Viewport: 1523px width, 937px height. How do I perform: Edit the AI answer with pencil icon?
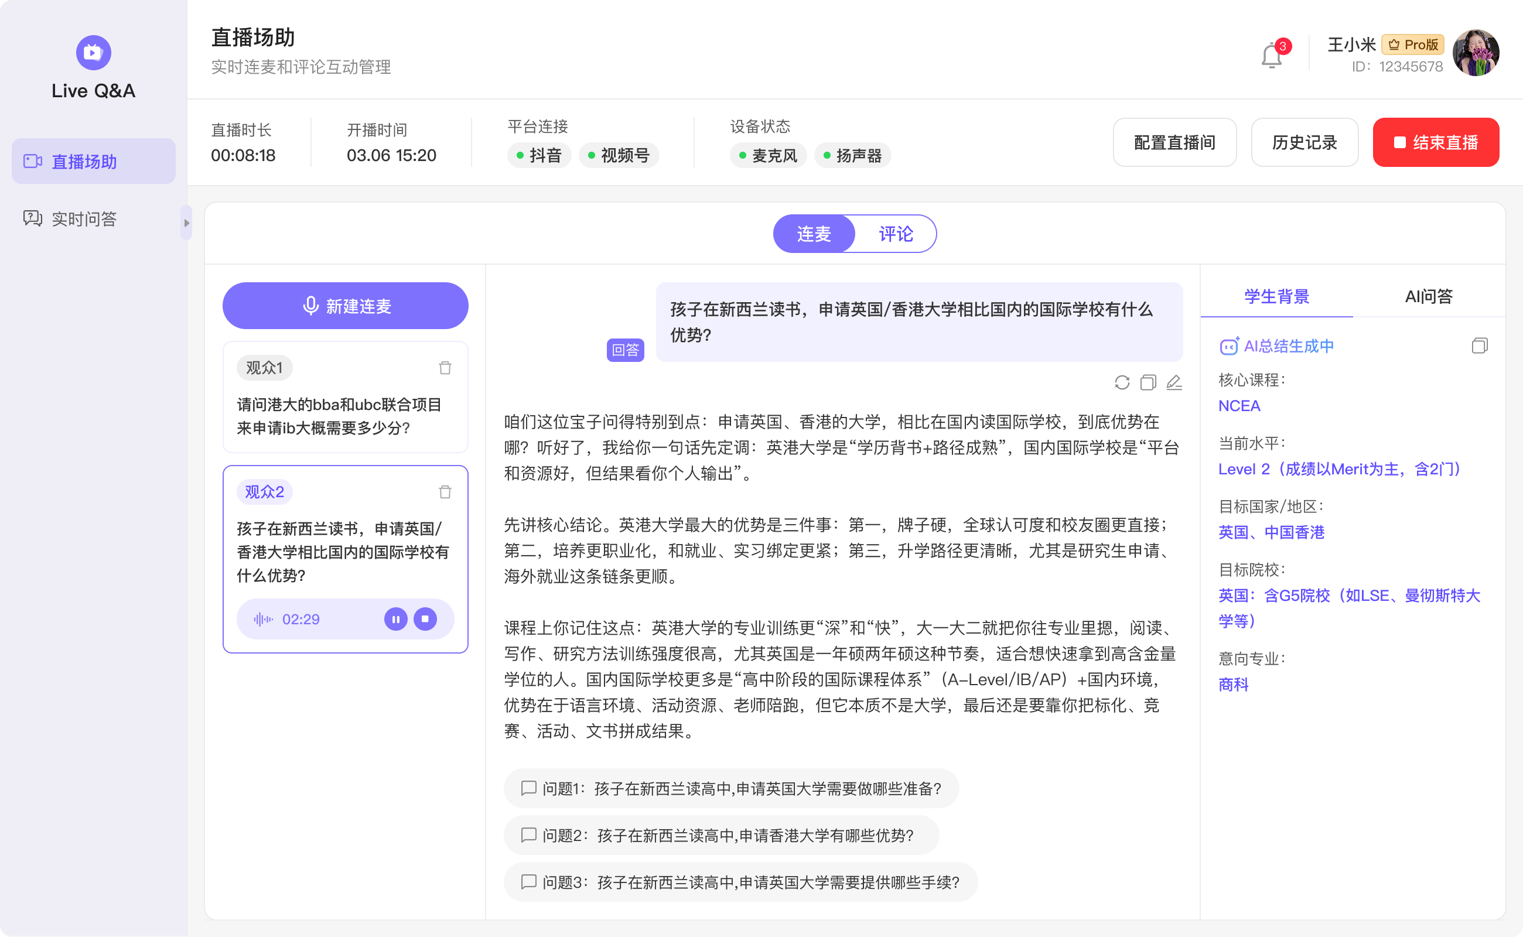[x=1174, y=382]
